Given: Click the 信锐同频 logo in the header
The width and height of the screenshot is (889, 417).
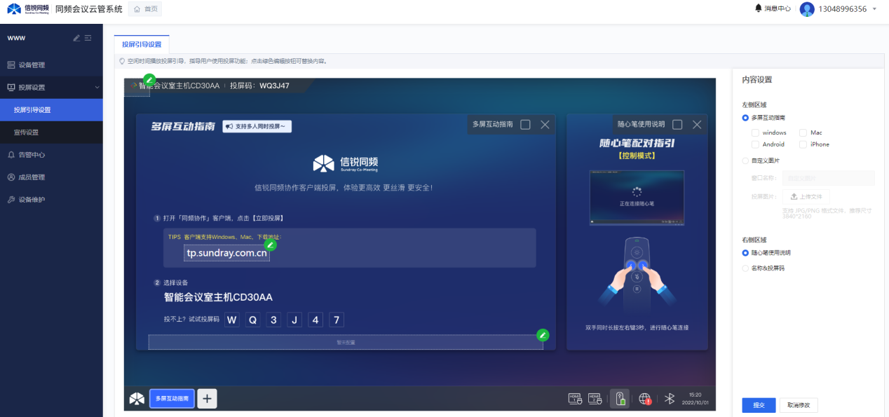Looking at the screenshot, I should click(29, 9).
